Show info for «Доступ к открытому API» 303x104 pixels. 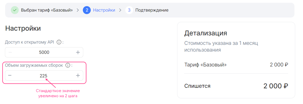[59, 42]
